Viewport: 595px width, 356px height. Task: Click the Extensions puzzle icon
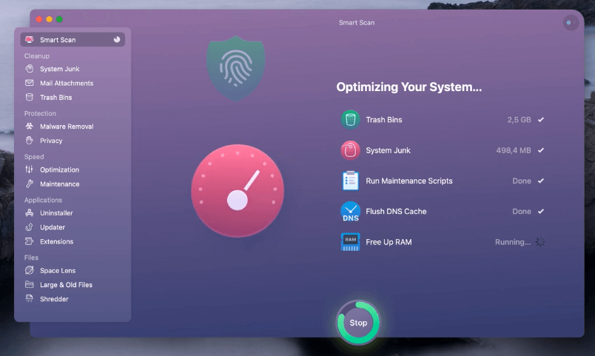[29, 241]
